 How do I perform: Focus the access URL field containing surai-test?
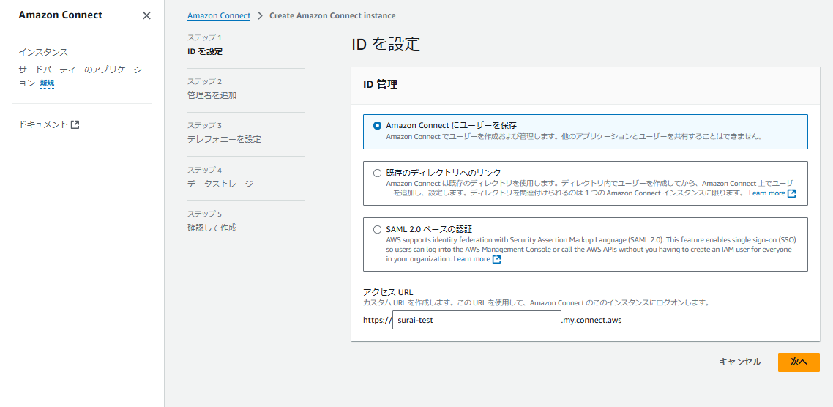(477, 321)
